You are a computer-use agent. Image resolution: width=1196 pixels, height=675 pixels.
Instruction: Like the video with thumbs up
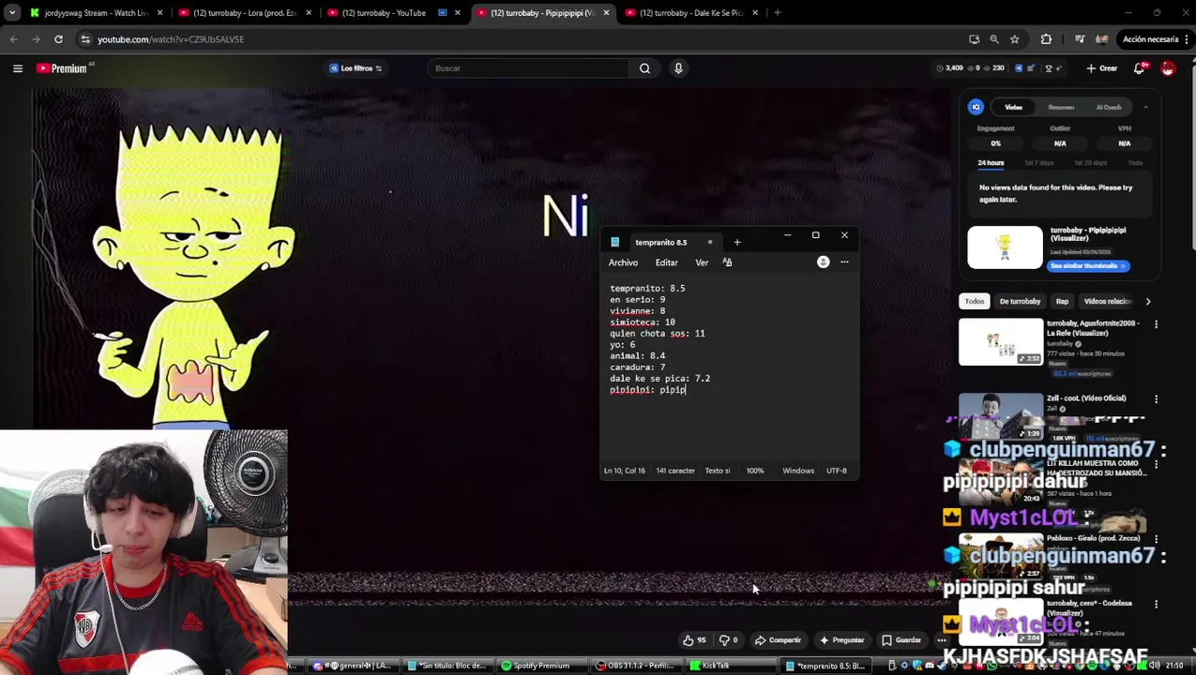[694, 640]
